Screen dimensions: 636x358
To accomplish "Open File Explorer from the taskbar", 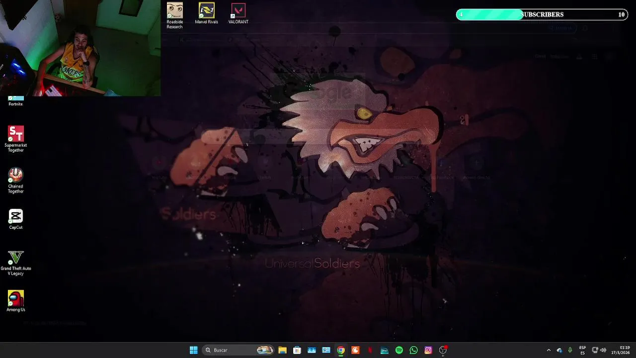I will [x=282, y=350].
